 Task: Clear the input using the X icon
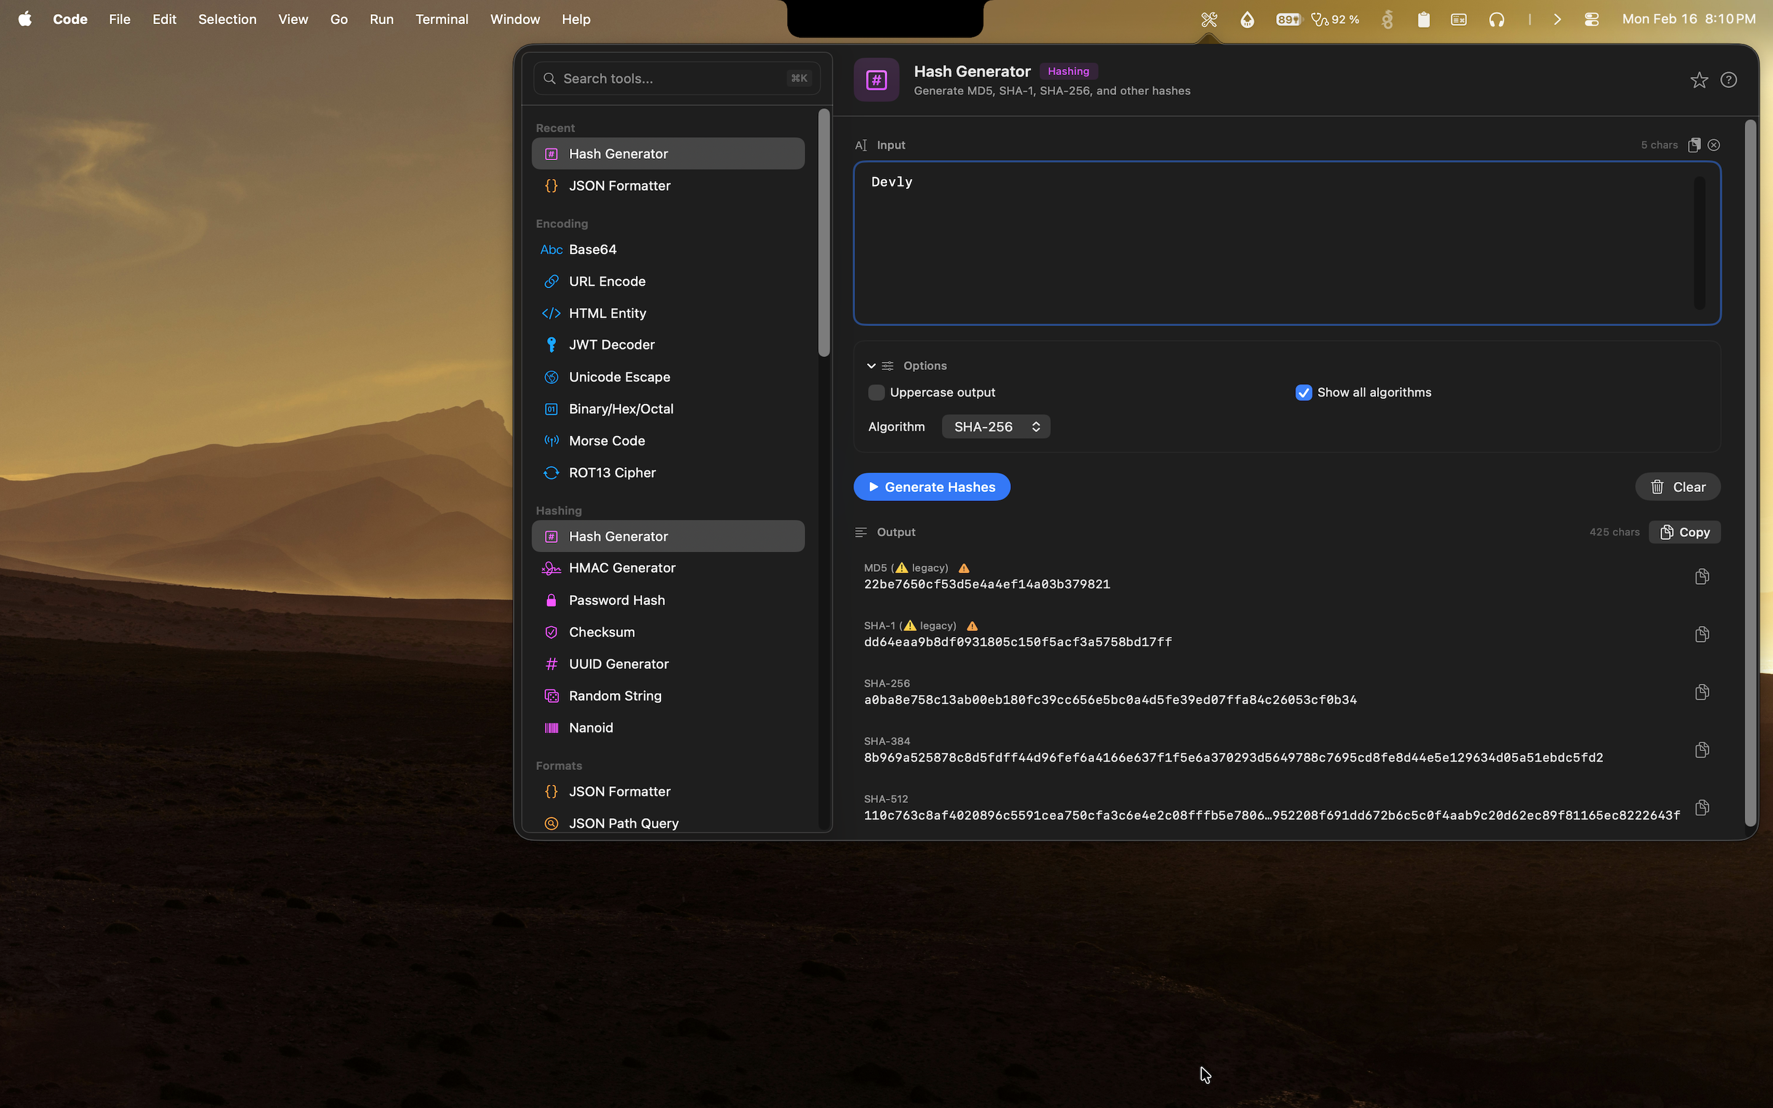click(1715, 145)
